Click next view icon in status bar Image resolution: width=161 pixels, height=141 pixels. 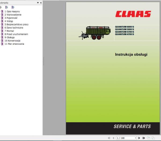click(153, 138)
